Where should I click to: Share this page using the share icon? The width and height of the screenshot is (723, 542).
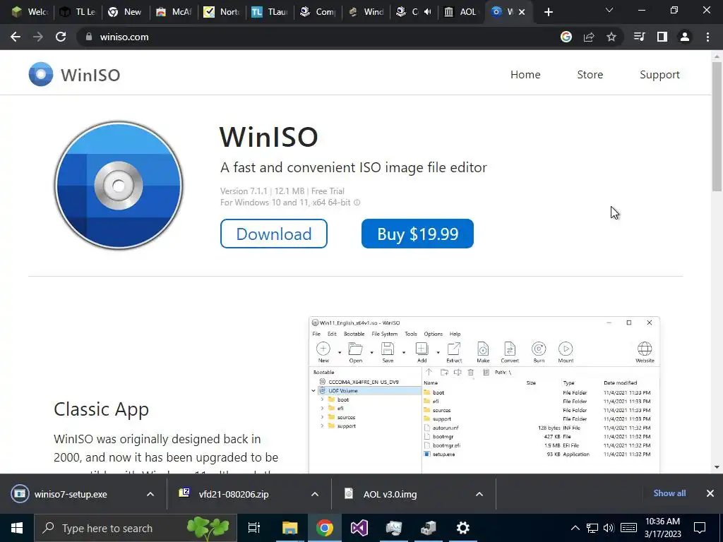589,37
